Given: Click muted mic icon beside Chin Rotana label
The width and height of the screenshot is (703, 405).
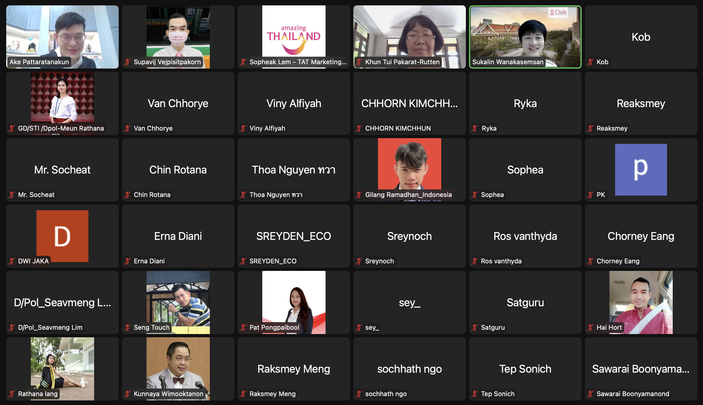Looking at the screenshot, I should point(127,195).
